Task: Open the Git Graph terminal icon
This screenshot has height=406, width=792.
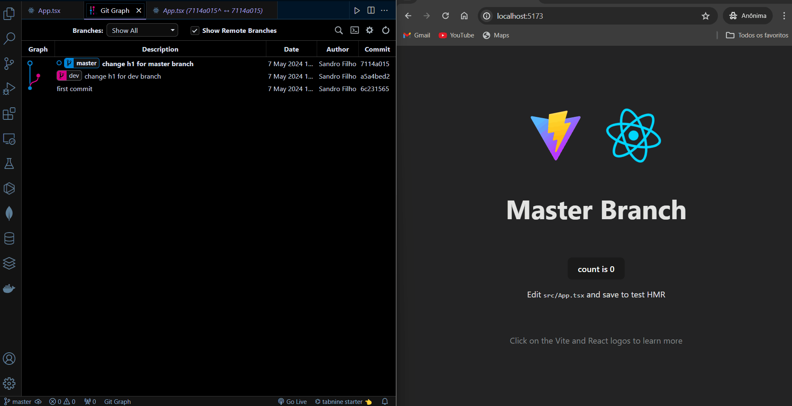Action: (355, 30)
